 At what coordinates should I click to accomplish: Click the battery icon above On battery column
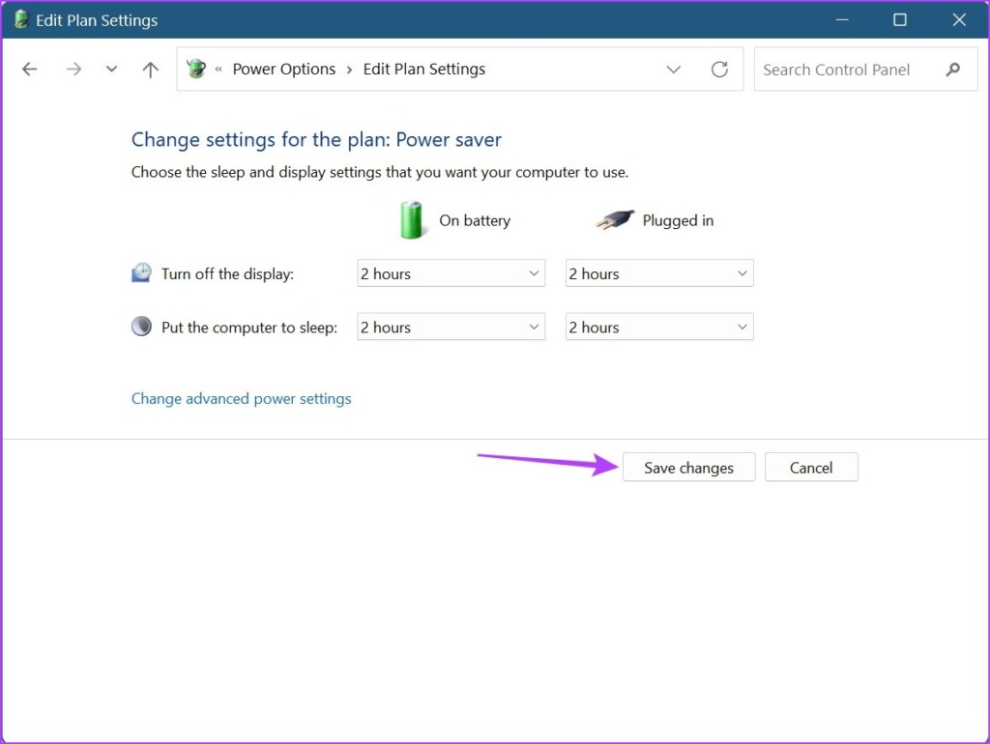tap(412, 219)
